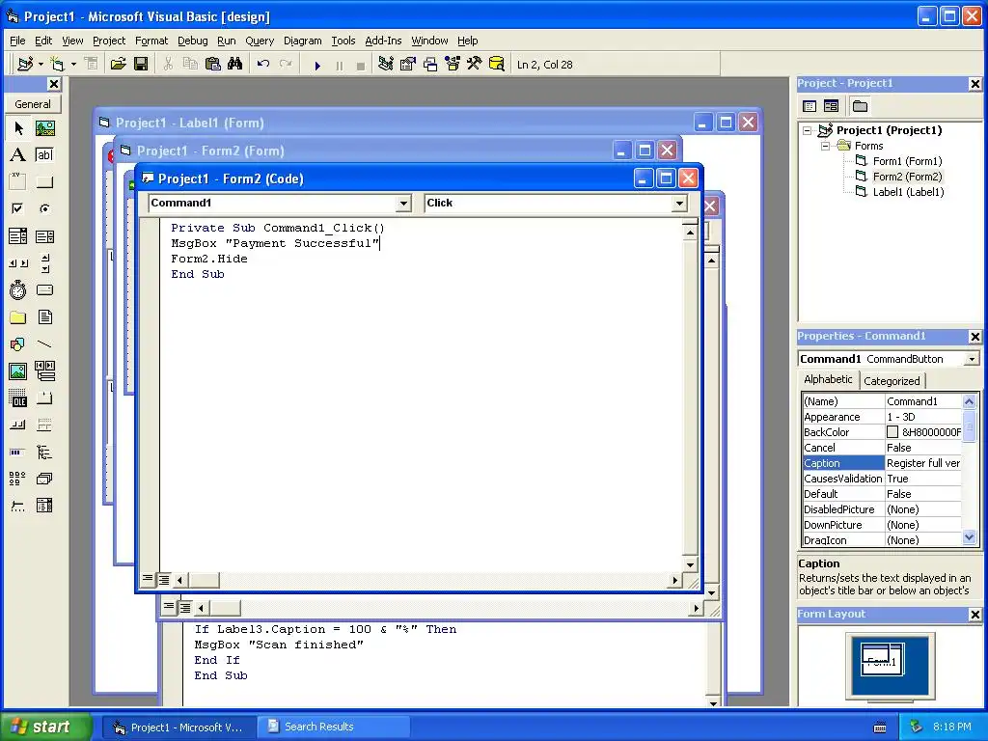Open the Click procedure dropdown
The image size is (988, 741).
679,203
